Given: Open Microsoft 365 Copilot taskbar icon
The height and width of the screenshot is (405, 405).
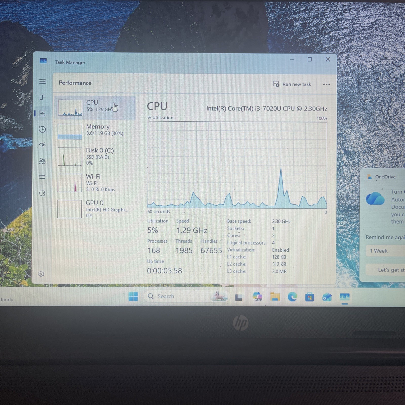Looking at the screenshot, I should [x=257, y=296].
